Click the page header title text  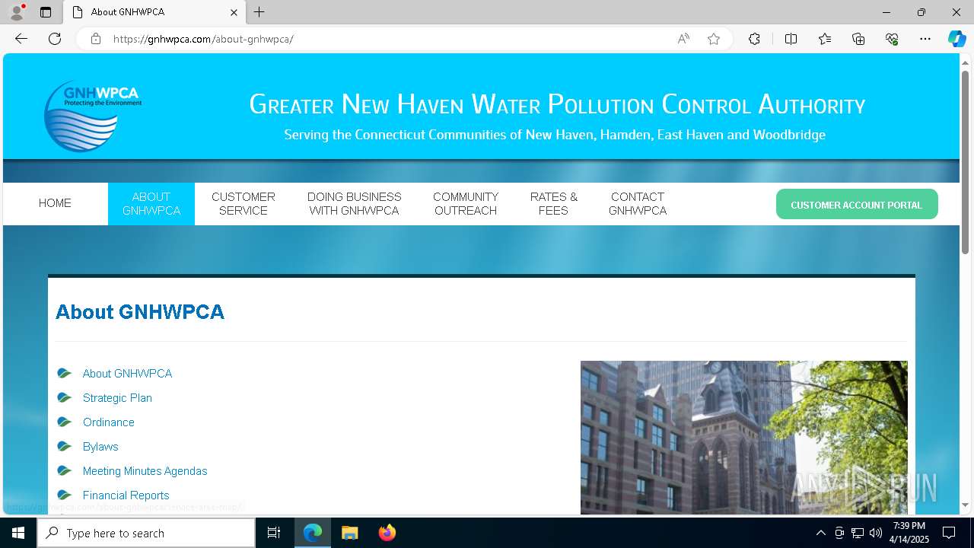tap(557, 104)
